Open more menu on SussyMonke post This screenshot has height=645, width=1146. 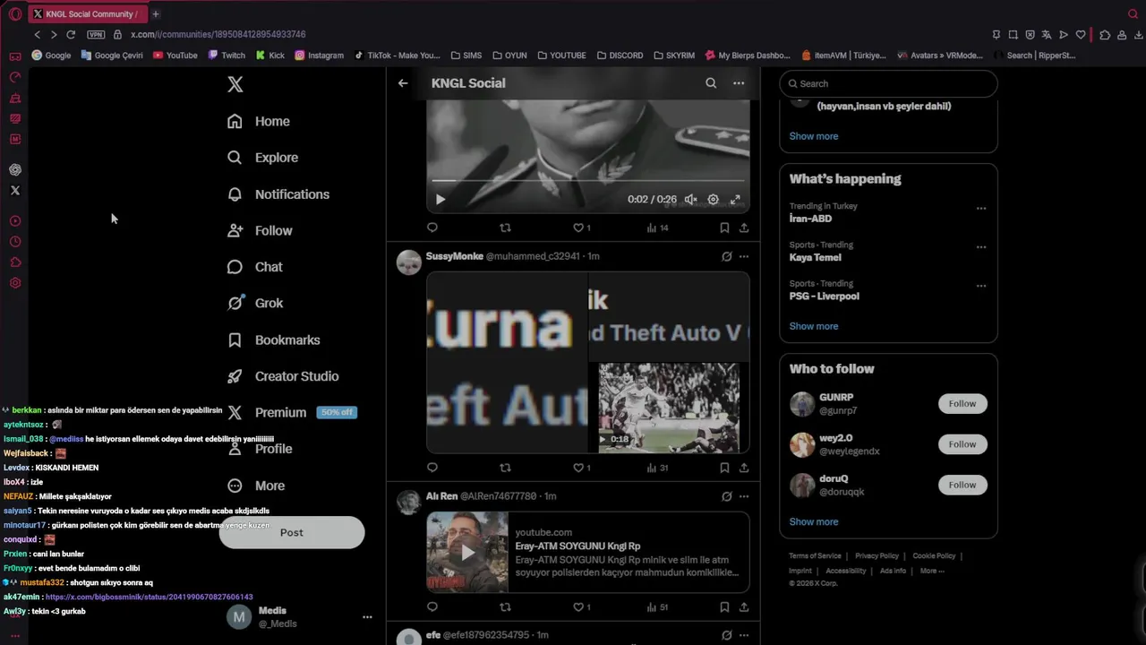(744, 256)
